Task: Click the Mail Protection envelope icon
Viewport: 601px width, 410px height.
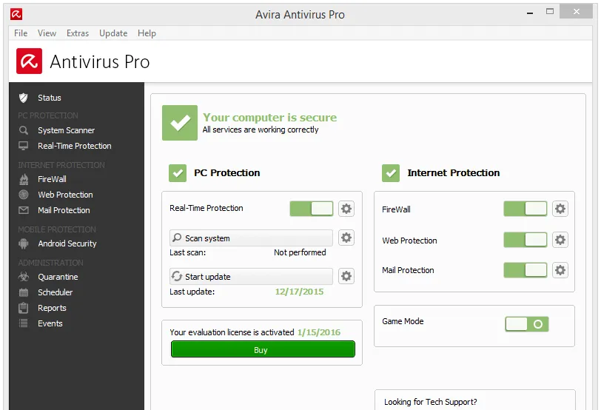Action: tap(24, 210)
